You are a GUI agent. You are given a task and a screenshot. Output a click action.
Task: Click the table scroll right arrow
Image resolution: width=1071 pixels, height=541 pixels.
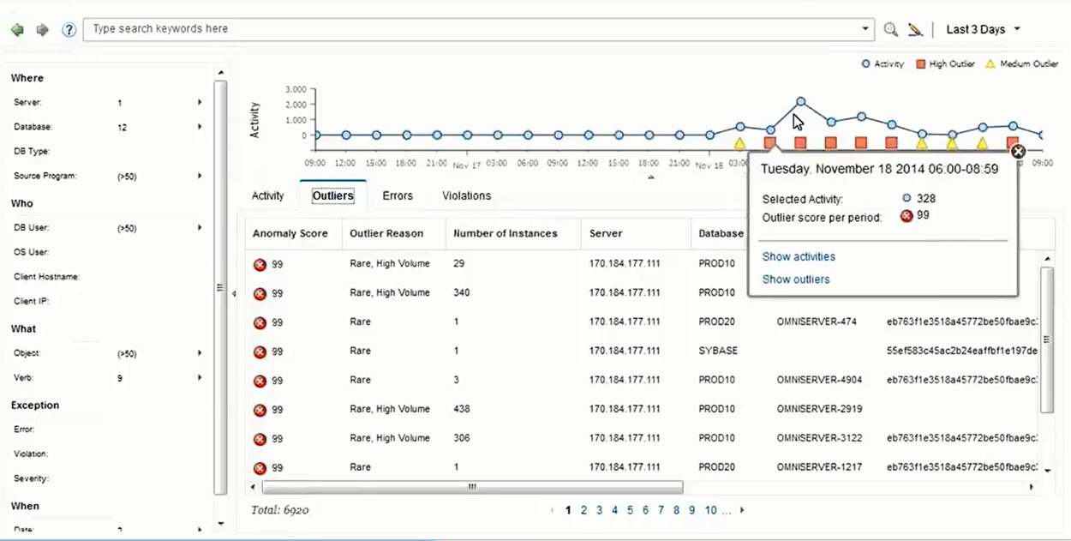coord(1031,487)
